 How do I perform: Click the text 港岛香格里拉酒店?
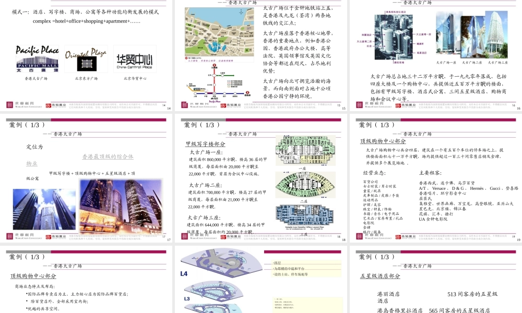[399, 310]
